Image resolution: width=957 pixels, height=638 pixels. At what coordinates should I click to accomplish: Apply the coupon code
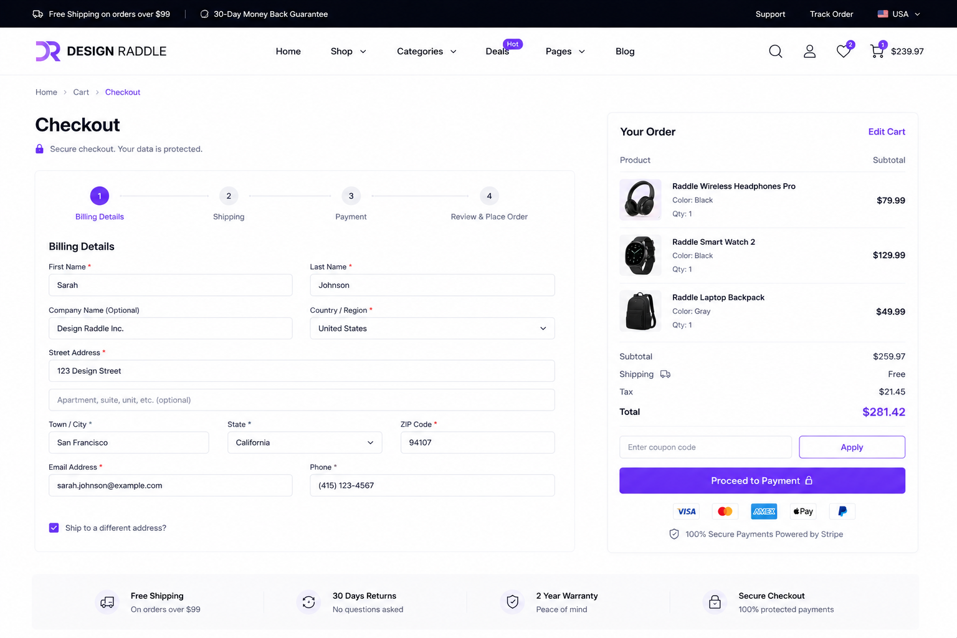852,447
